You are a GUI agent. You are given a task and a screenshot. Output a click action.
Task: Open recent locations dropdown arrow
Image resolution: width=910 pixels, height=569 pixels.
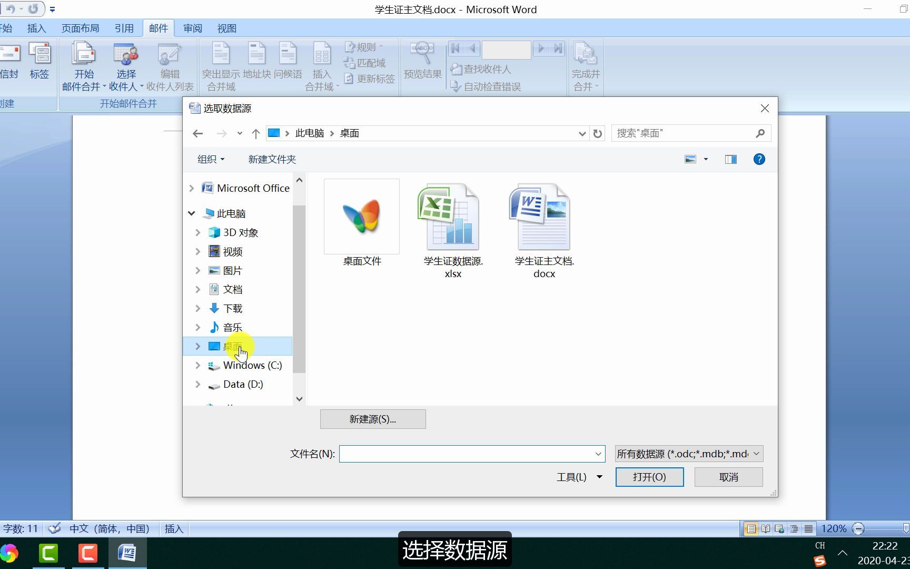[240, 133]
